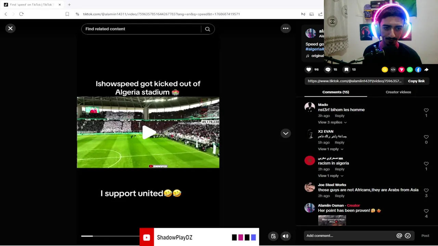Click the yellow repost icon
Screen dimensions: 438x246
385,70
